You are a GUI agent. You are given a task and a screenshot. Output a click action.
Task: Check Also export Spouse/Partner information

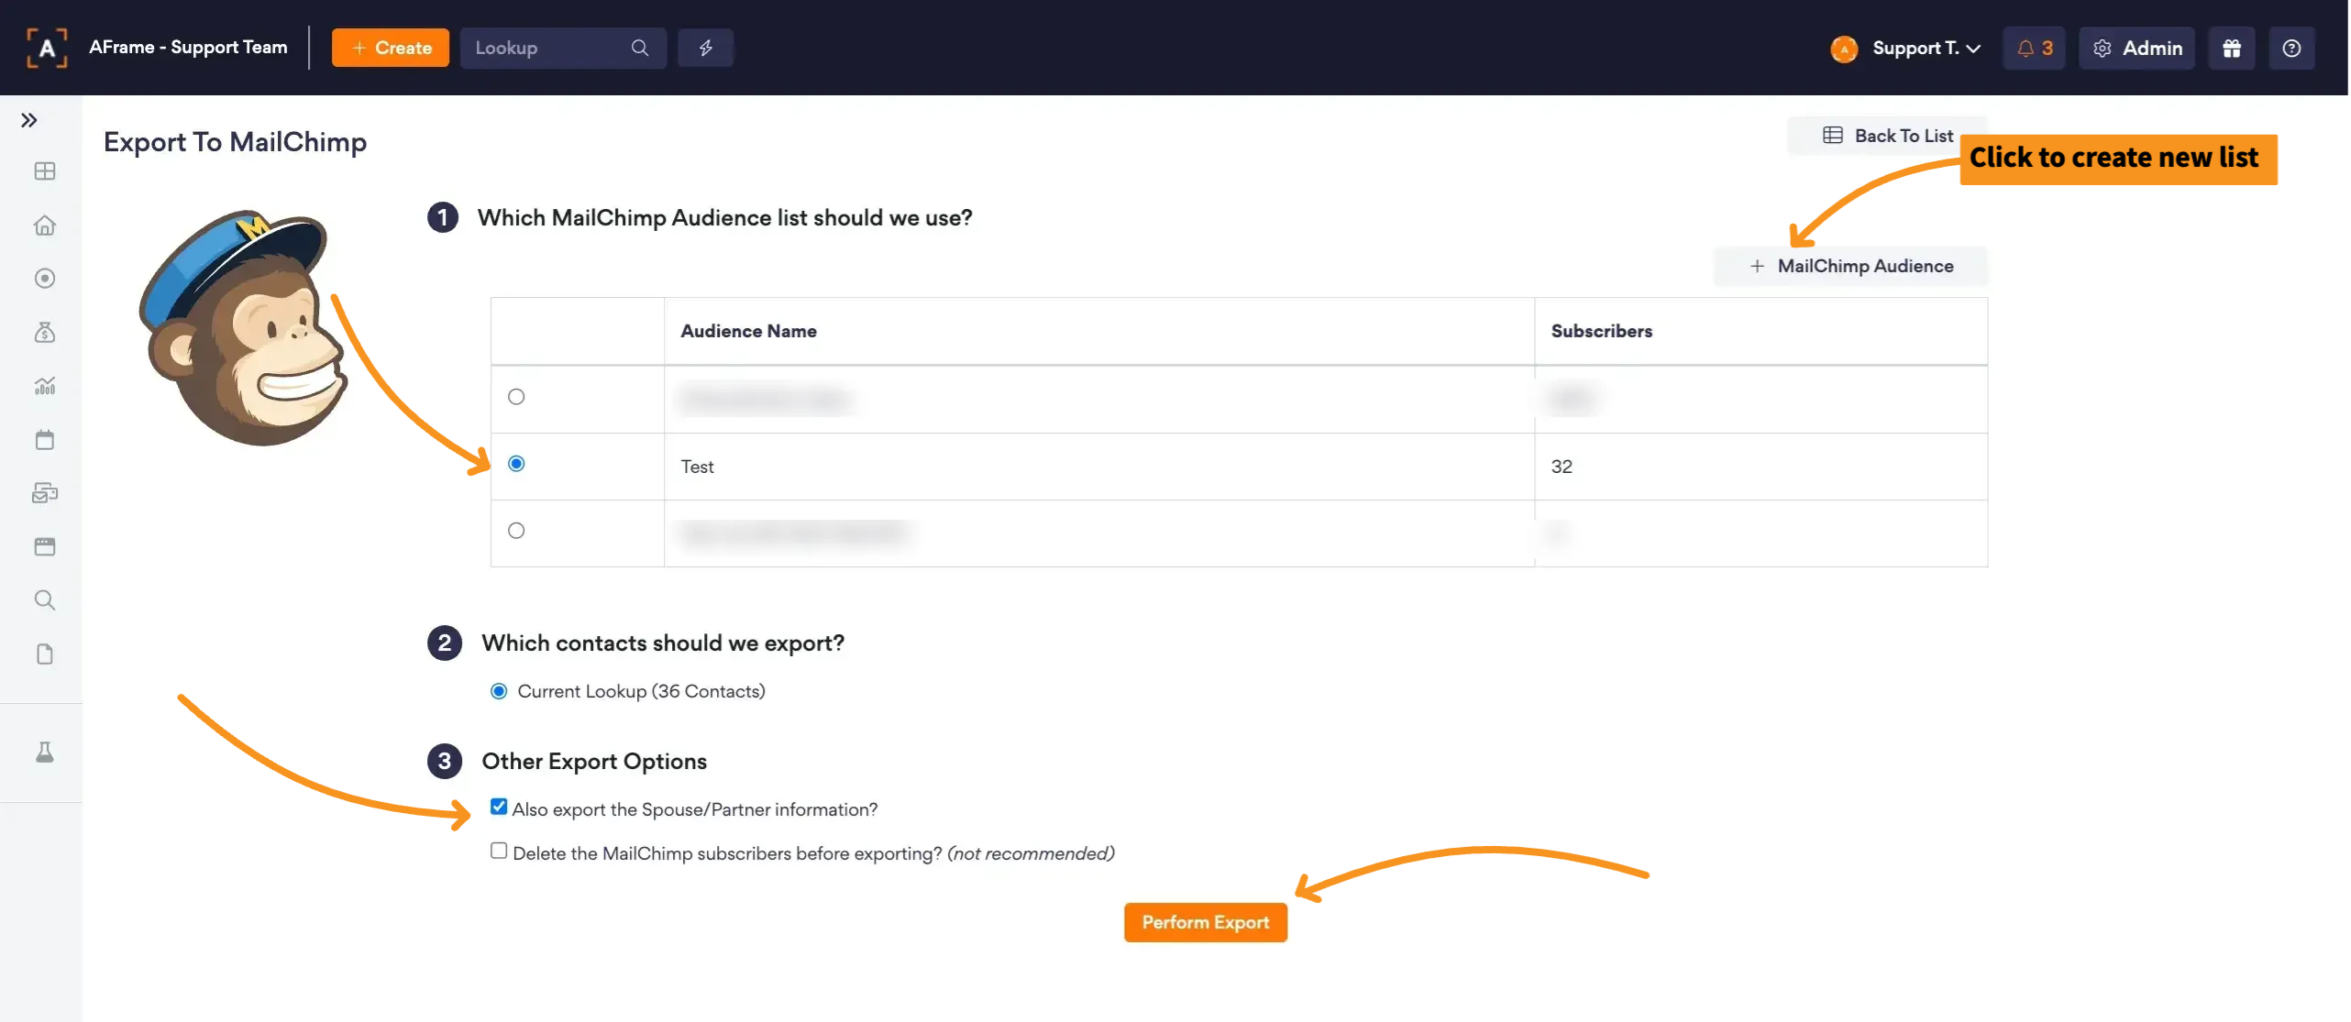pyautogui.click(x=499, y=807)
